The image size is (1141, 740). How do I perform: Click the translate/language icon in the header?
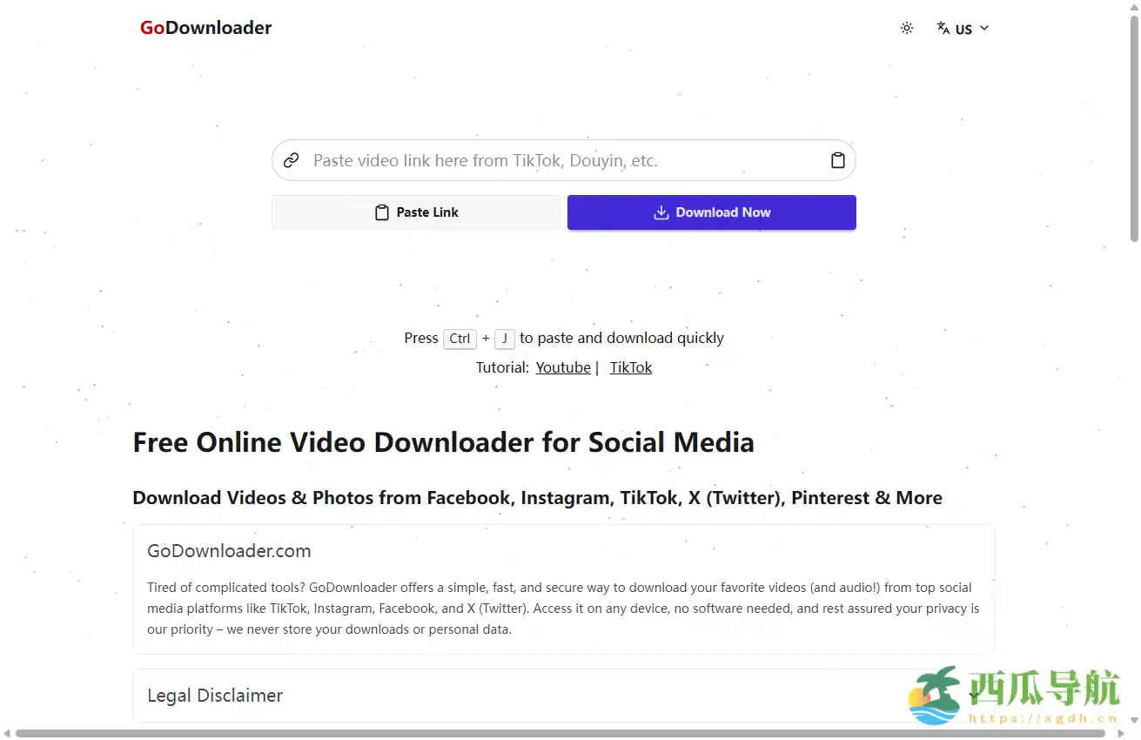[943, 28]
